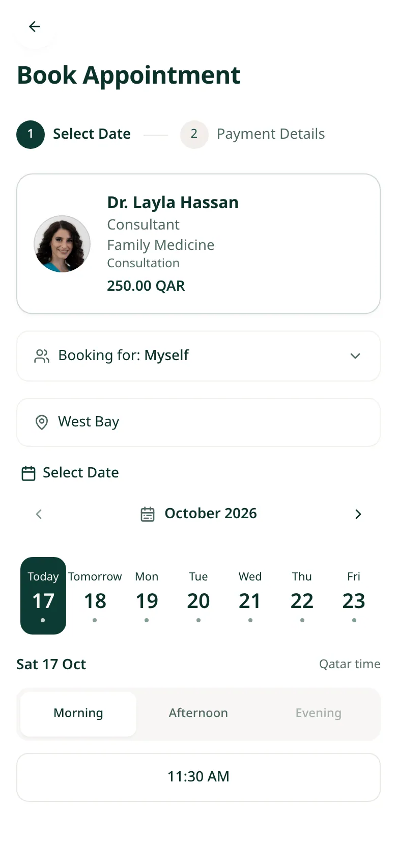Pick Wed 21 in date strip
This screenshot has width=397, height=861.
pyautogui.click(x=250, y=596)
